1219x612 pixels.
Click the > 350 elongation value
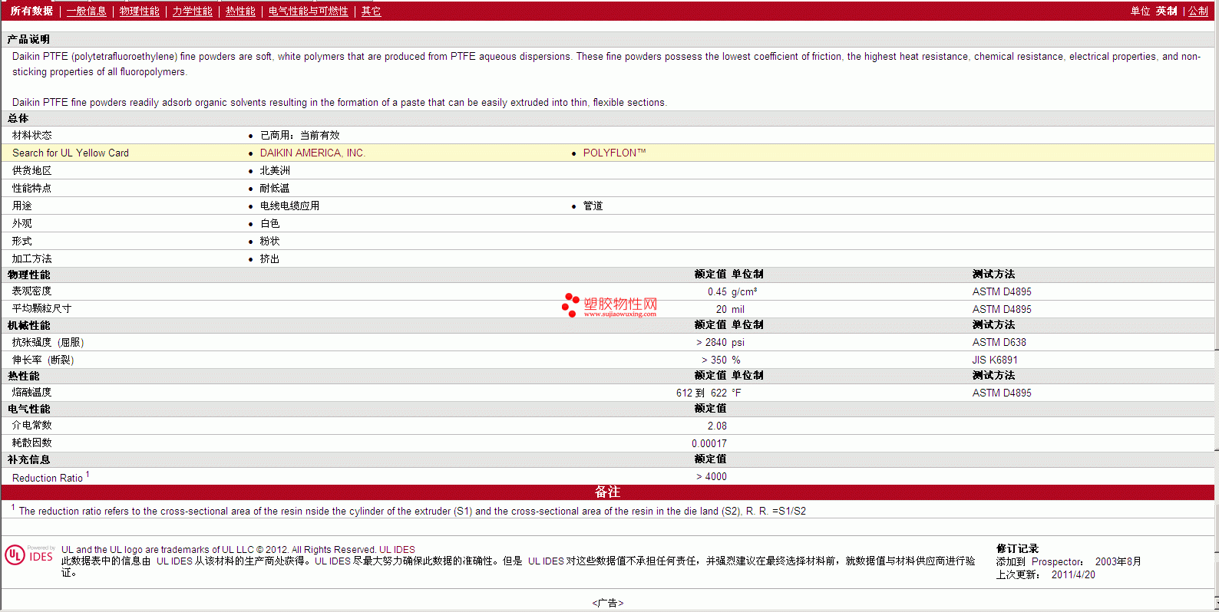pyautogui.click(x=714, y=360)
